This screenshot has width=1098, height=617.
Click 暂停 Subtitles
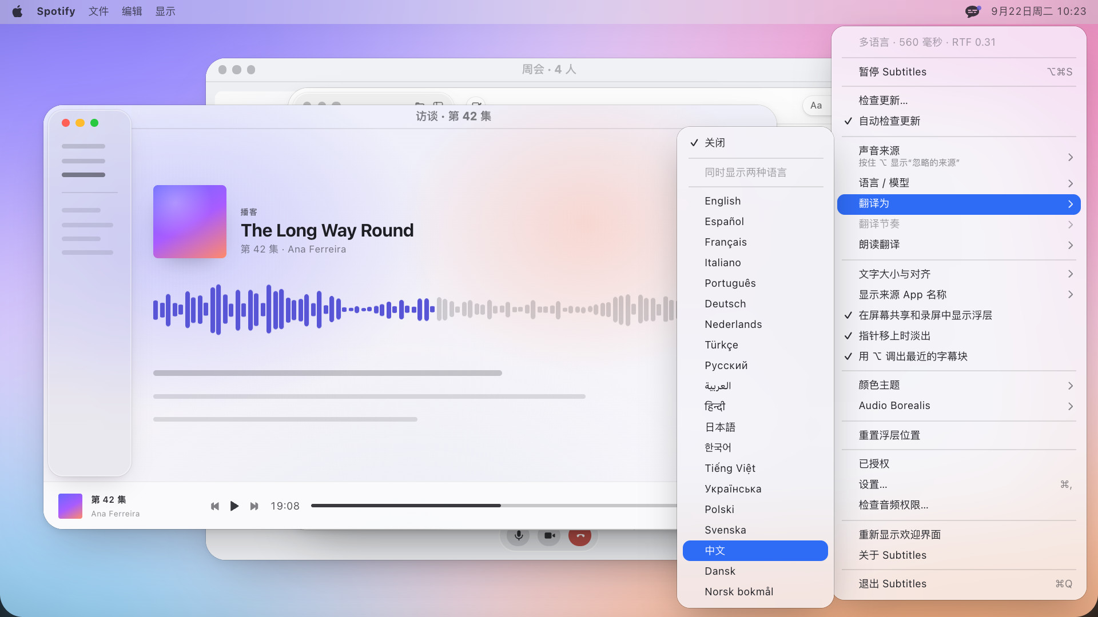[x=959, y=72]
